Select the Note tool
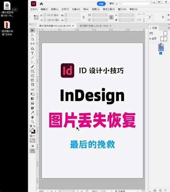 (x=32, y=108)
